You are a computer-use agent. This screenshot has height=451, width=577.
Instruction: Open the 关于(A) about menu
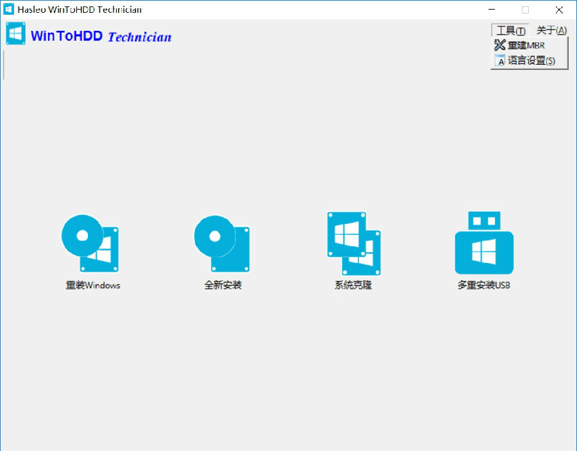tap(551, 30)
